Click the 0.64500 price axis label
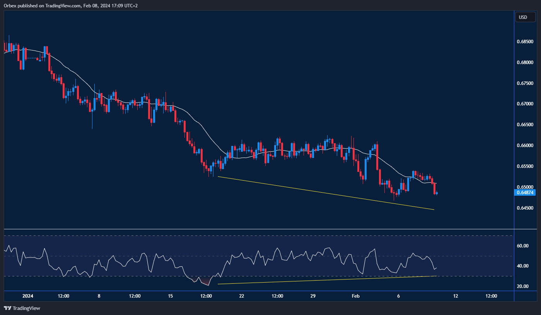This screenshot has height=315, width=541. 525,208
